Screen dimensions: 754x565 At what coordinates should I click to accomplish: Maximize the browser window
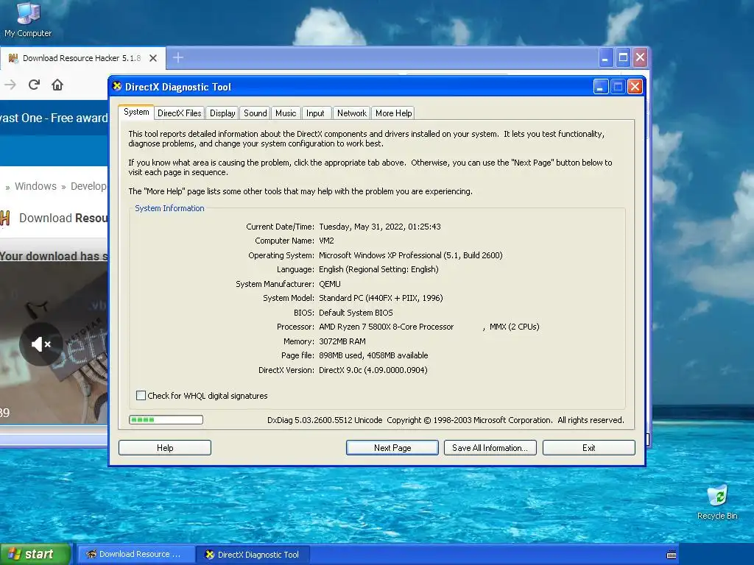(623, 58)
